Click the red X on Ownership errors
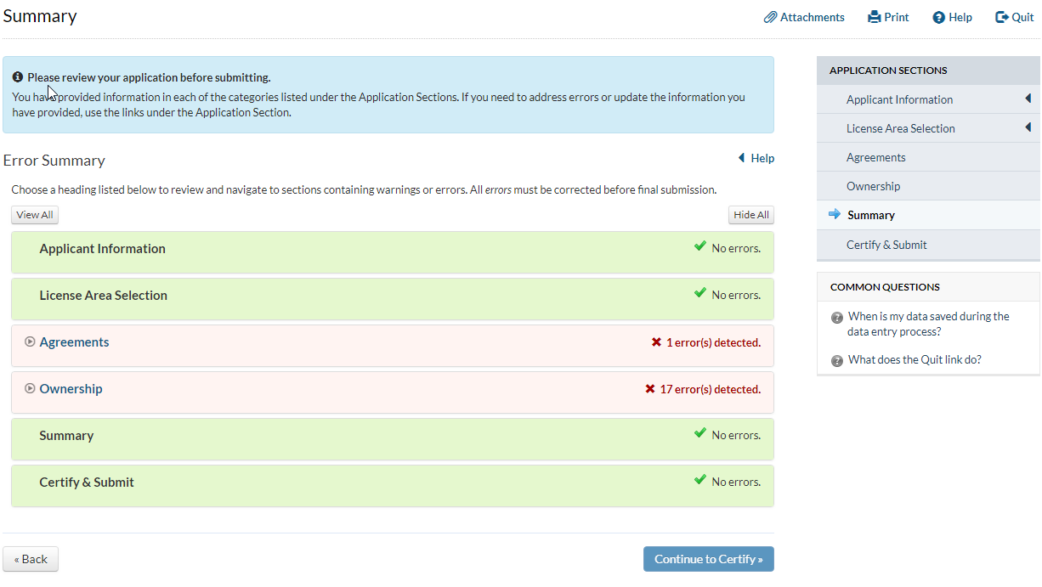 [650, 389]
